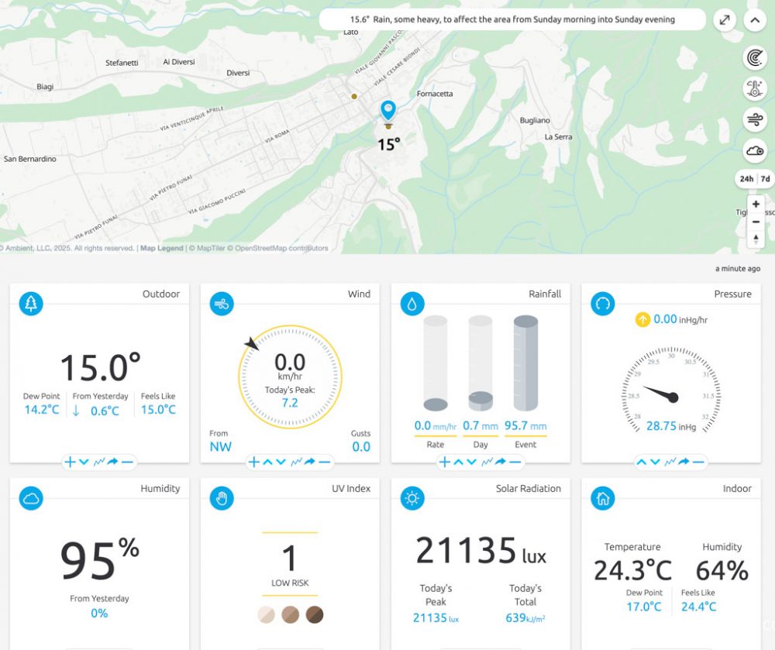Click the location pin on the map
Screen dimensions: 775x650
coord(387,110)
